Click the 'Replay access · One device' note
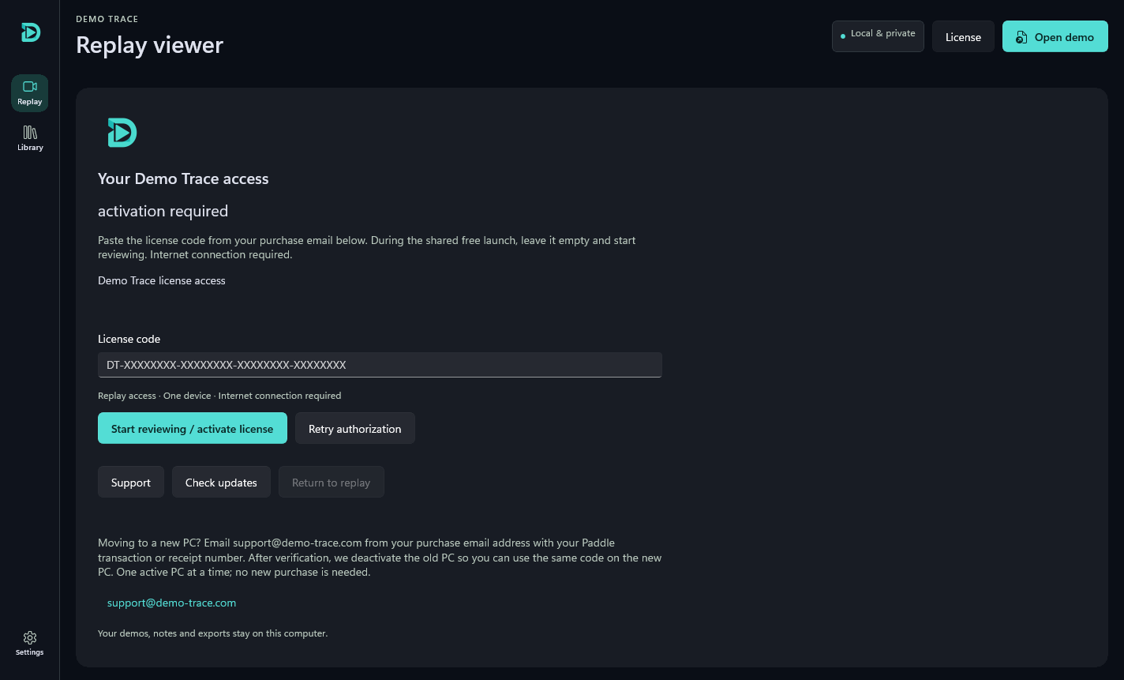Viewport: 1124px width, 680px height. (x=219, y=396)
